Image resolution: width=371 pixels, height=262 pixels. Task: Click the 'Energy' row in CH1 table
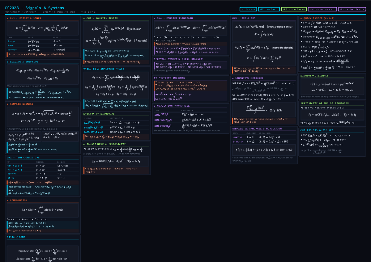point(42,41)
